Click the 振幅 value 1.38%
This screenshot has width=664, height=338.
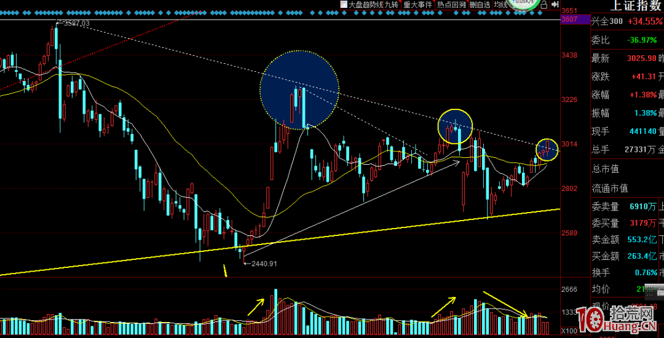coord(645,113)
